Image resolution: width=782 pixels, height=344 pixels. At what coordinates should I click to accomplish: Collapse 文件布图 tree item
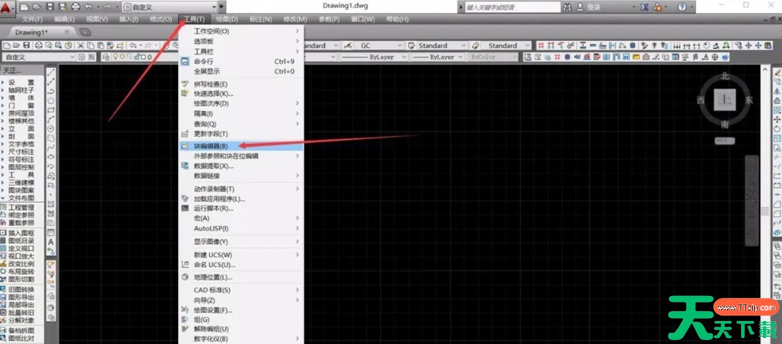[x=3, y=198]
